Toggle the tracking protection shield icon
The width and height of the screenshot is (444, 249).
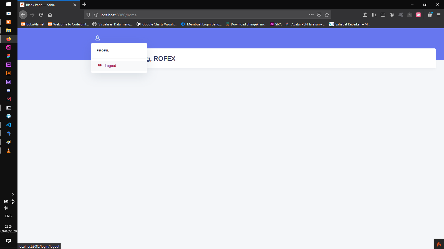tap(88, 15)
